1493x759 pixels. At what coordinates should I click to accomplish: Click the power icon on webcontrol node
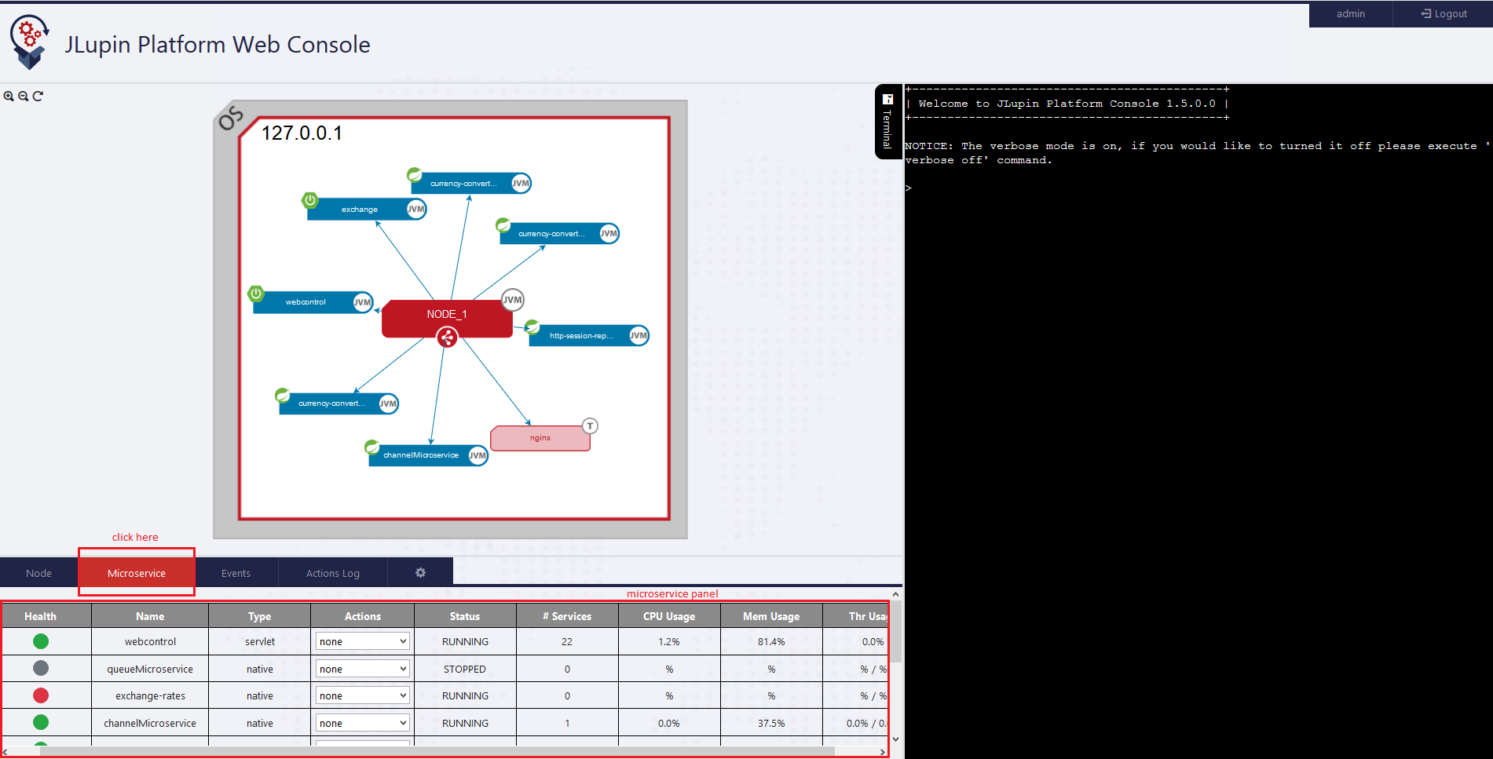click(256, 294)
